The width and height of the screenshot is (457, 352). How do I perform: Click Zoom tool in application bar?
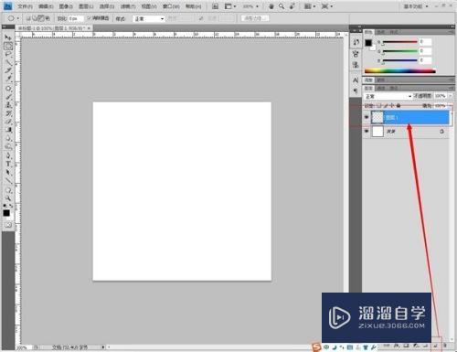tap(282, 6)
